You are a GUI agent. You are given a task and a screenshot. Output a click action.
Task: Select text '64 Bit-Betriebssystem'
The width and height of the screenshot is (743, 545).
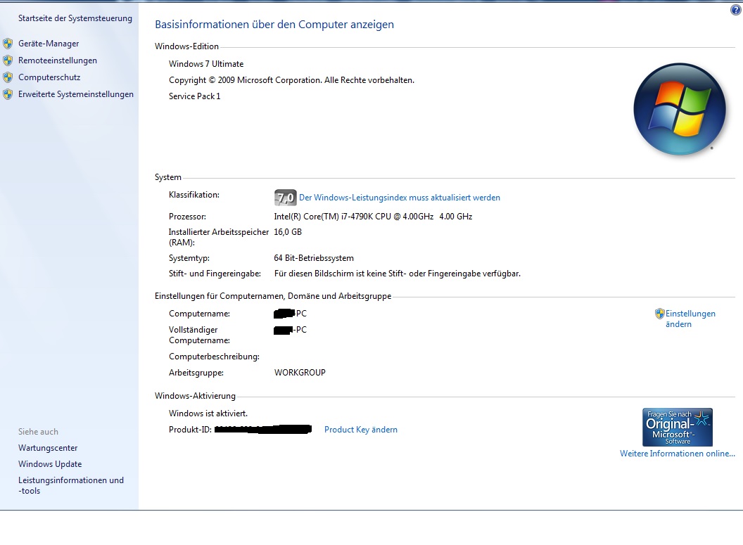pyautogui.click(x=314, y=258)
